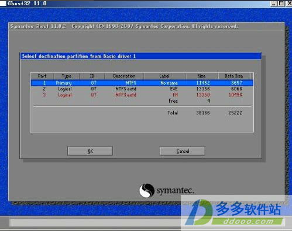Click the Part column header

pyautogui.click(x=42, y=76)
